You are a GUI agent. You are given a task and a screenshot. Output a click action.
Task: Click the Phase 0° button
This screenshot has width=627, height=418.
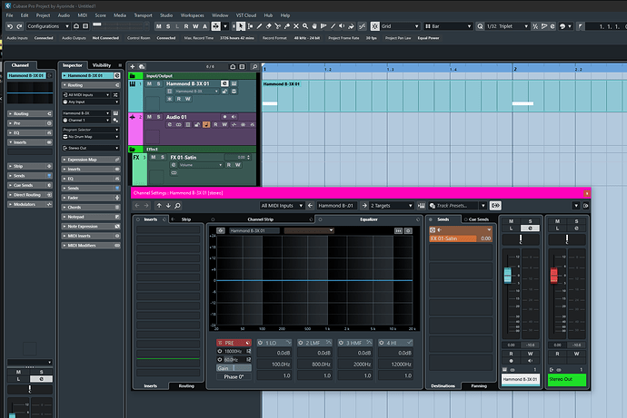[x=234, y=376]
